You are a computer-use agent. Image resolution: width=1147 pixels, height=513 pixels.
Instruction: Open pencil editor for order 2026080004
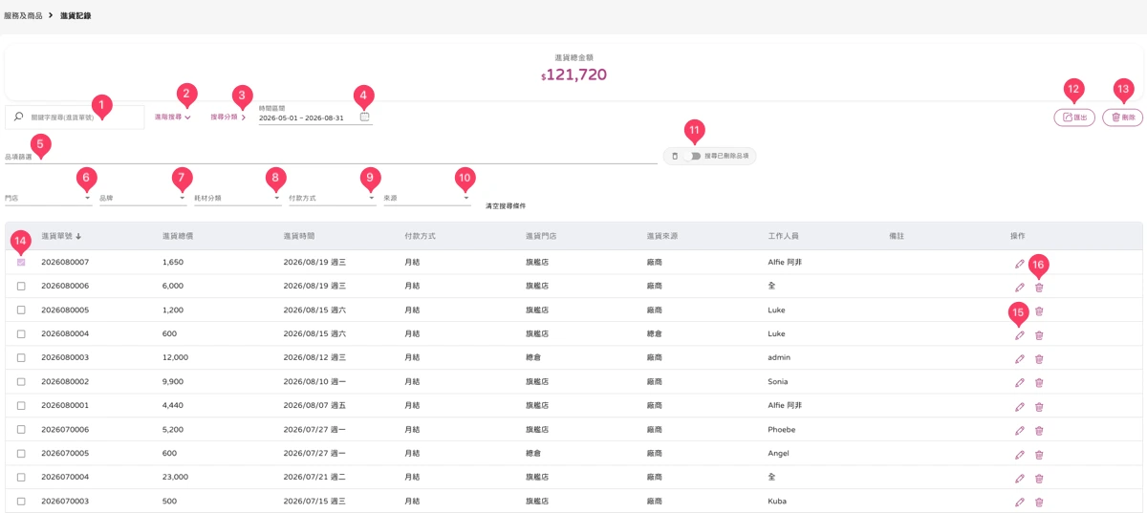pyautogui.click(x=1020, y=334)
